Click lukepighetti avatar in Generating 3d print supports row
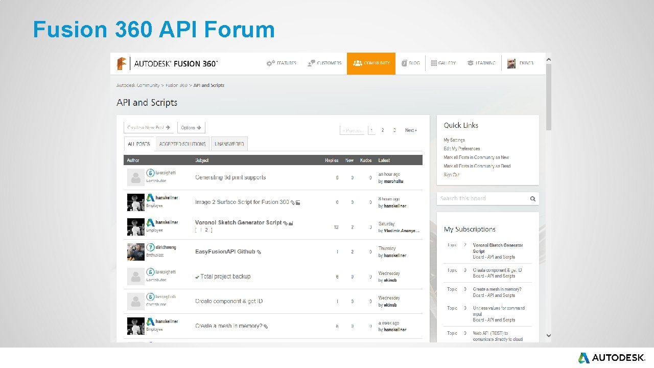 [135, 177]
